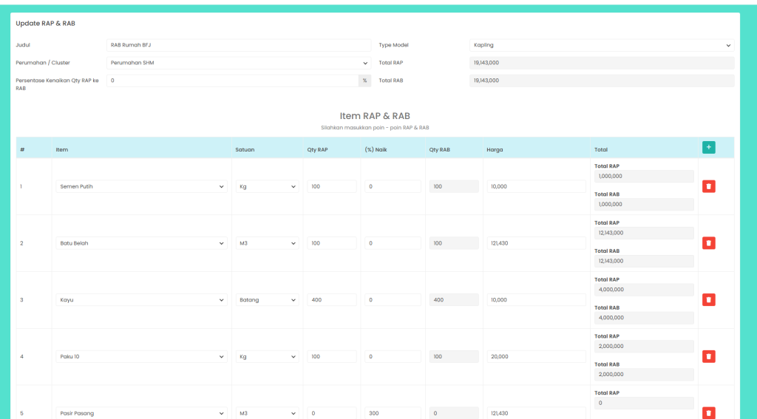Open the Batang unit dropdown
The width and height of the screenshot is (757, 419).
[x=267, y=300]
